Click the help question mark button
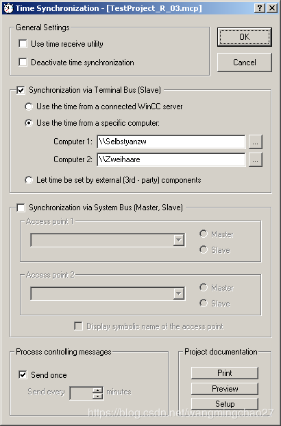 [x=259, y=8]
